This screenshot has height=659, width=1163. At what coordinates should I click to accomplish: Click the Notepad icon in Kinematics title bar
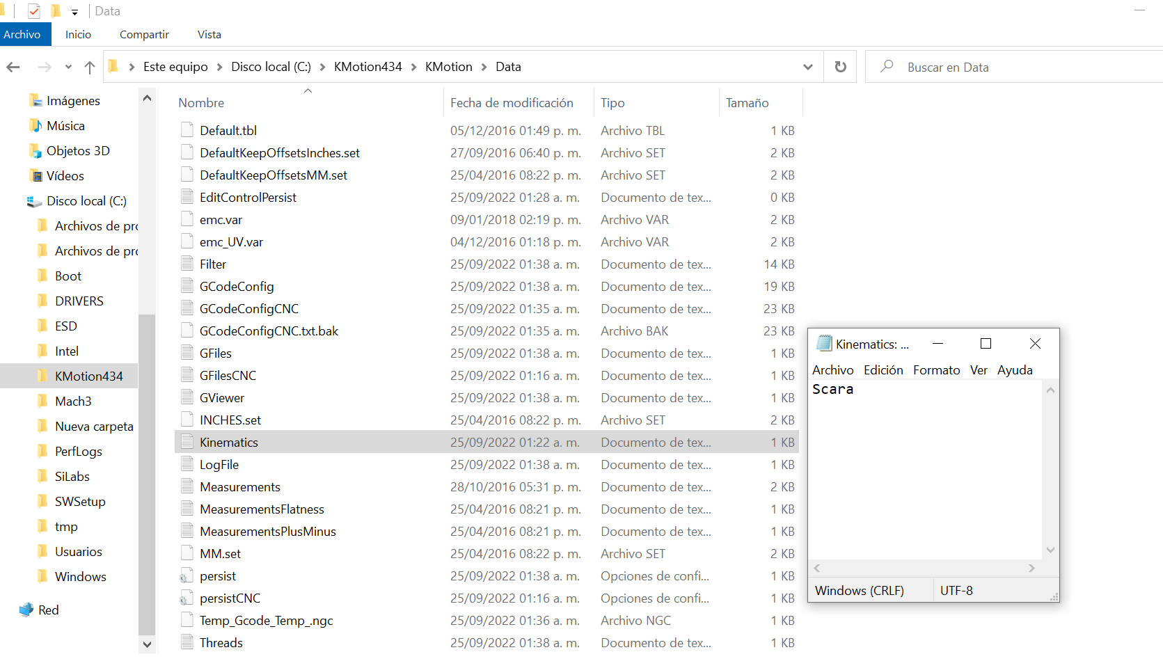pos(824,344)
